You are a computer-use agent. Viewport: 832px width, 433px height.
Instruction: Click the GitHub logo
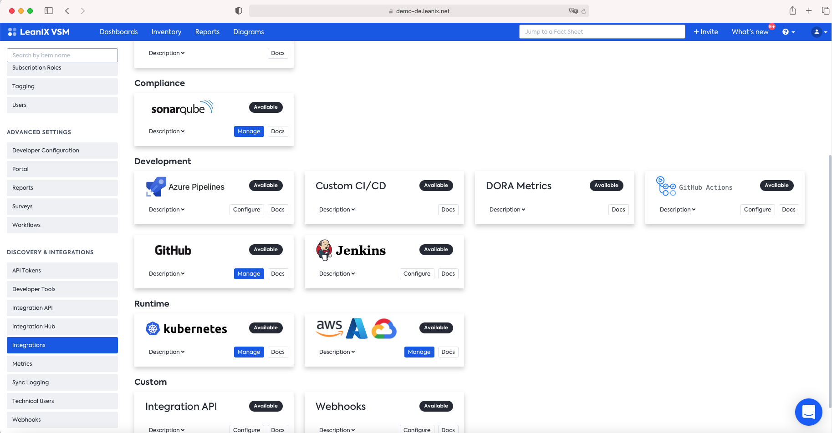173,250
